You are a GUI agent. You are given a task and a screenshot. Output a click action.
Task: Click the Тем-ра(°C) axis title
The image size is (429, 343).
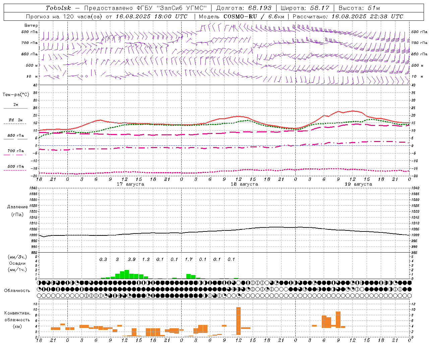click(16, 94)
